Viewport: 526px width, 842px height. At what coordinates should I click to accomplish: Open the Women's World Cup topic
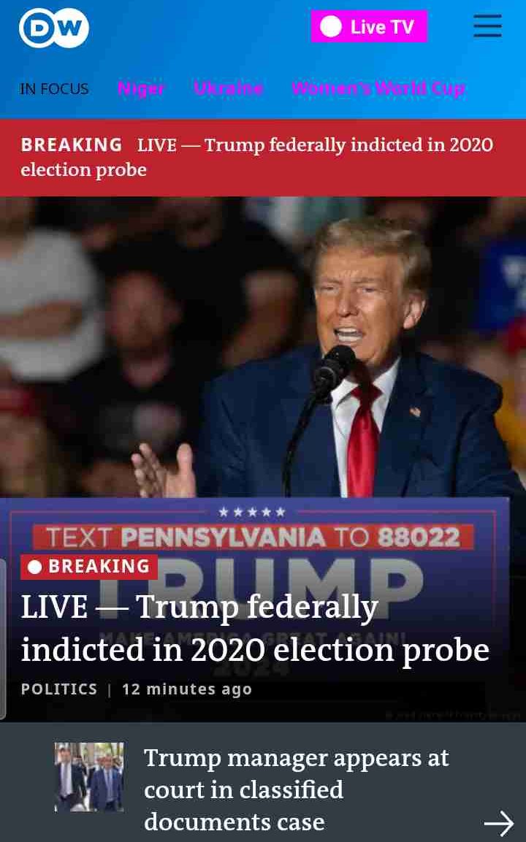[378, 88]
